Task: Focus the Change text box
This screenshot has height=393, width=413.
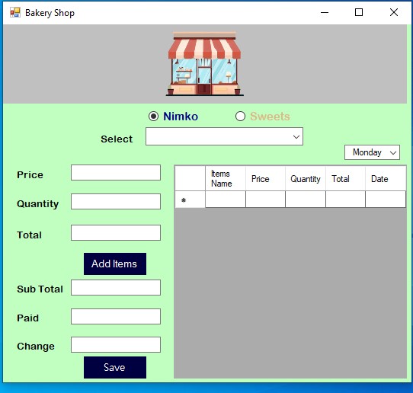Action: (x=116, y=344)
